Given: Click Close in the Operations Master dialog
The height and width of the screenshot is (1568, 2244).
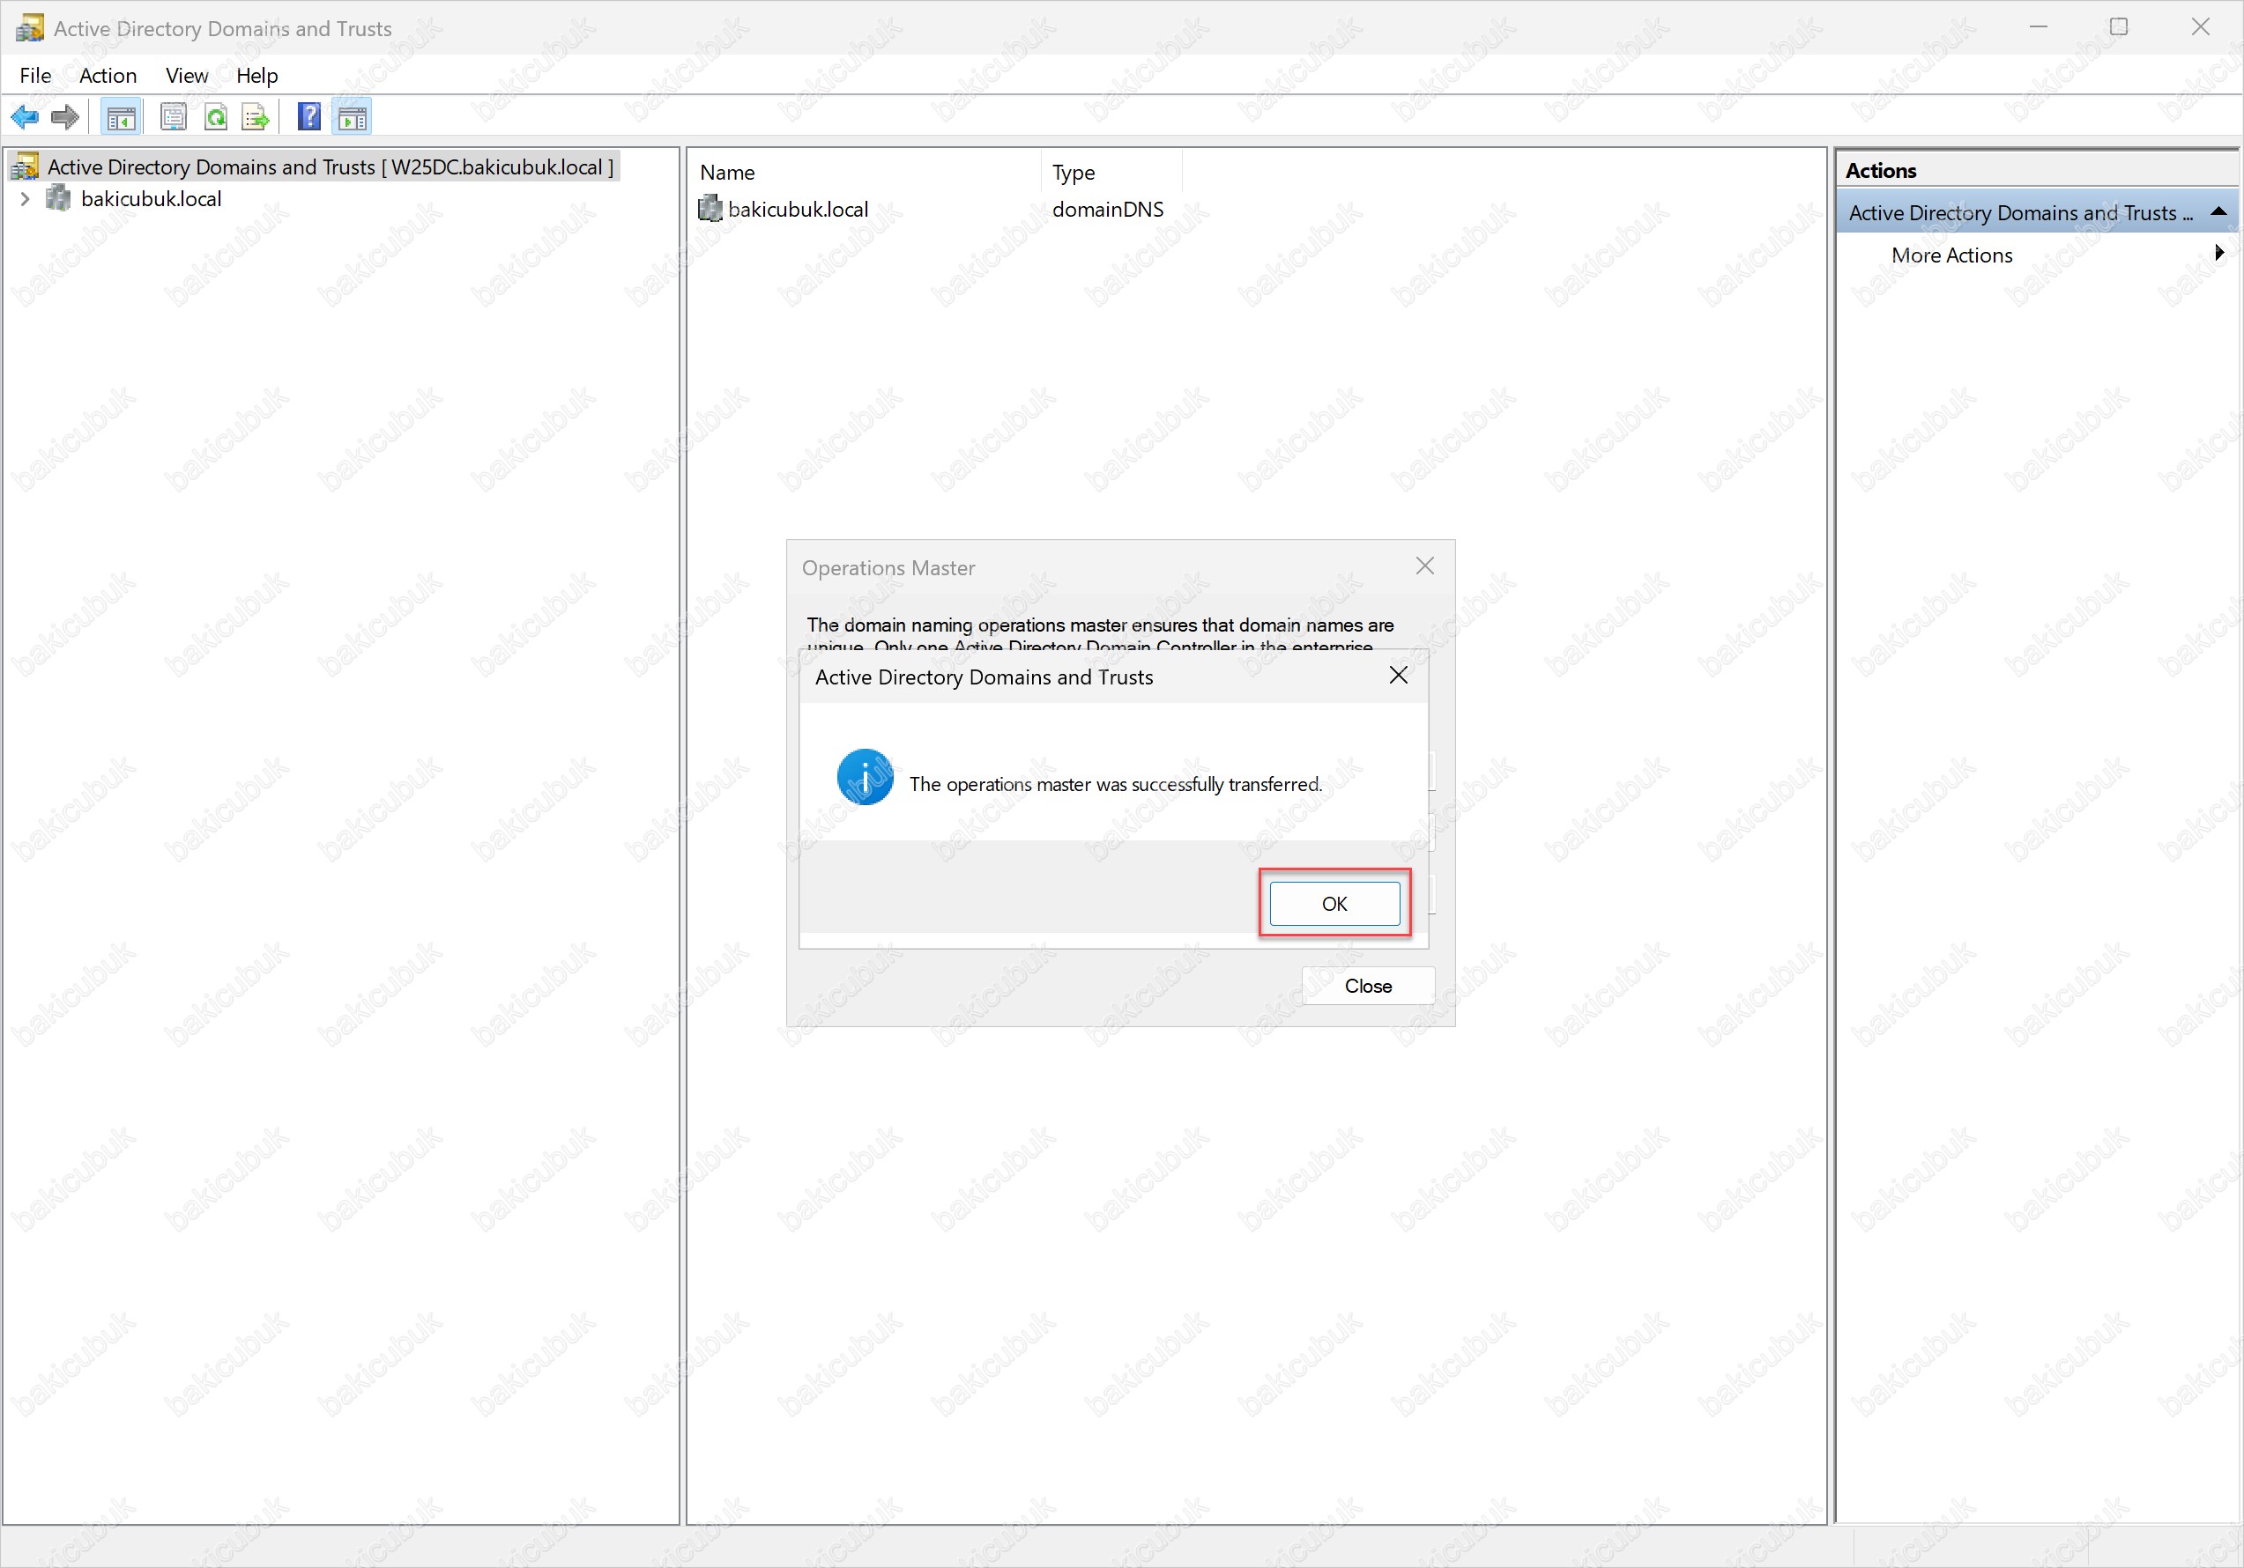Looking at the screenshot, I should pos(1367,986).
